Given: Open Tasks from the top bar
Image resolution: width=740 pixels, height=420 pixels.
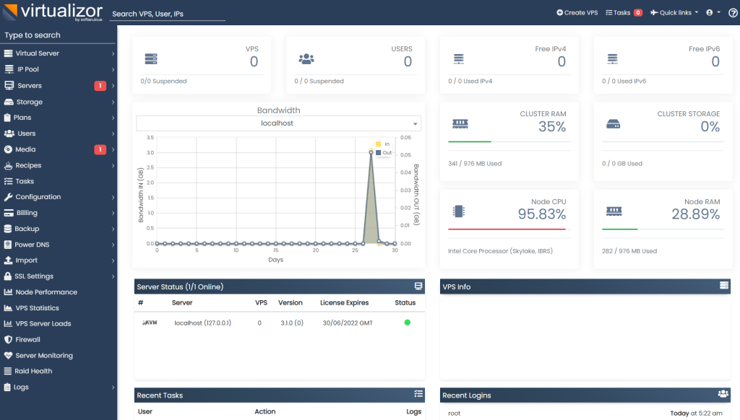Looking at the screenshot, I should point(618,12).
